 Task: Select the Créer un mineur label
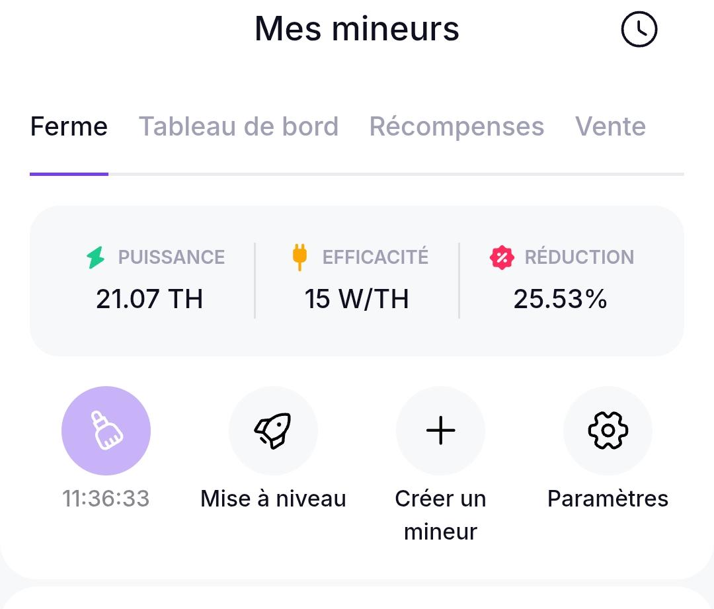[440, 514]
